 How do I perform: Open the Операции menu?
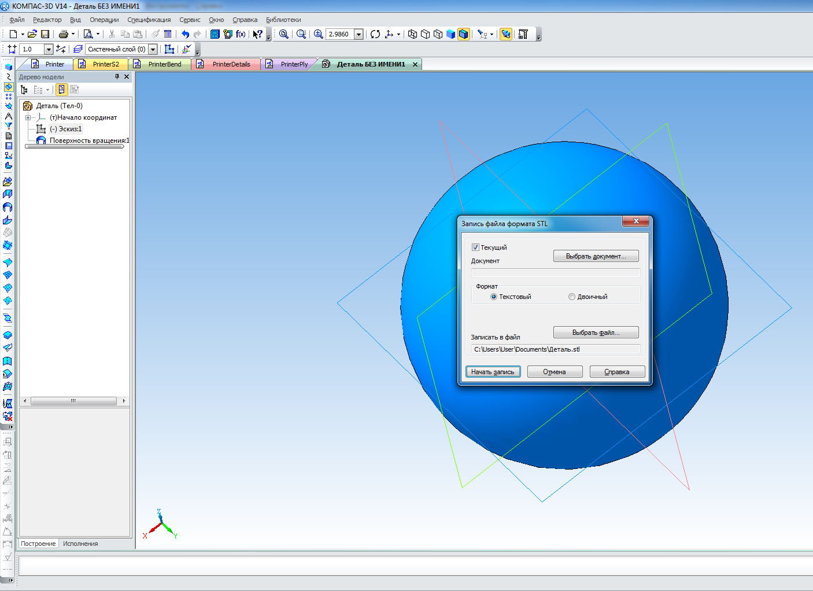click(104, 20)
